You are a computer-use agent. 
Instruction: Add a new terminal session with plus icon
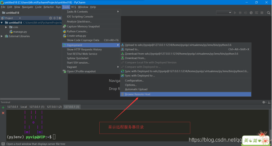pyautogui.click(x=3, y=107)
